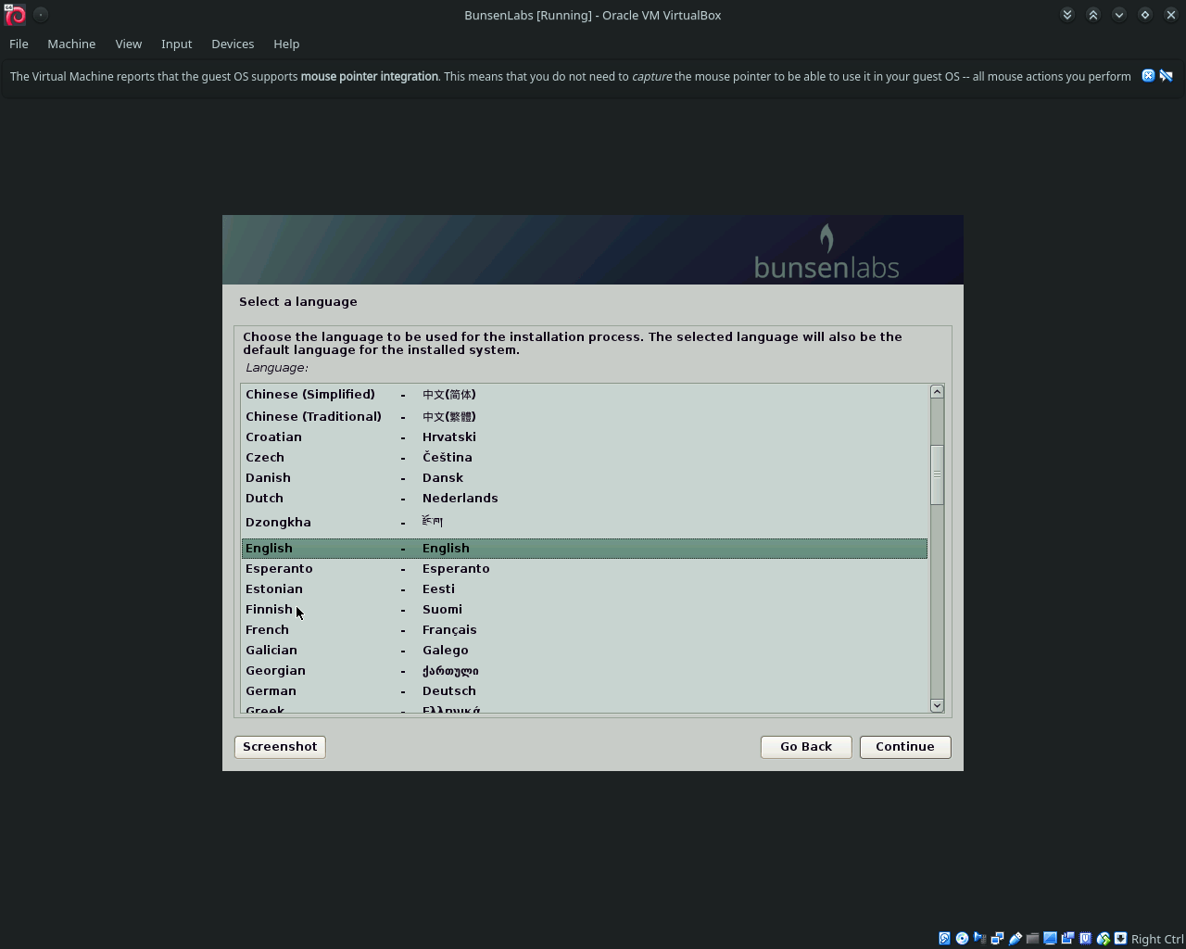
Task: Click the display settings status icon
Action: pos(1050,938)
